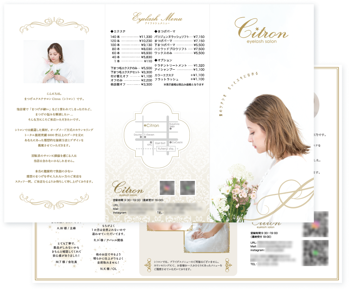Image resolution: width=349 pixels, height=290 pixels.
Task: Click the Citron marker on the map
Action: click(151, 126)
